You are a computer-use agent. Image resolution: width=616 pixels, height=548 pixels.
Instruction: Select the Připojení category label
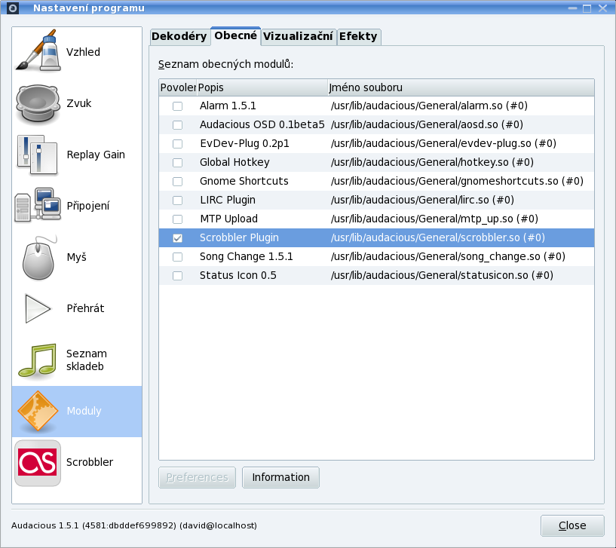[88, 206]
